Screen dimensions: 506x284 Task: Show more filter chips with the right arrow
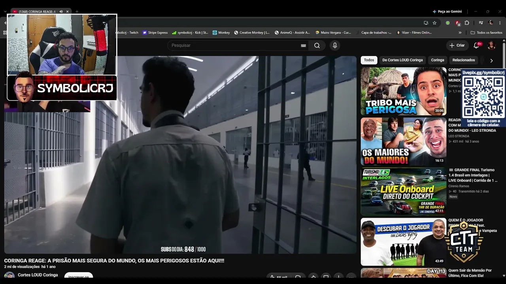click(x=491, y=60)
